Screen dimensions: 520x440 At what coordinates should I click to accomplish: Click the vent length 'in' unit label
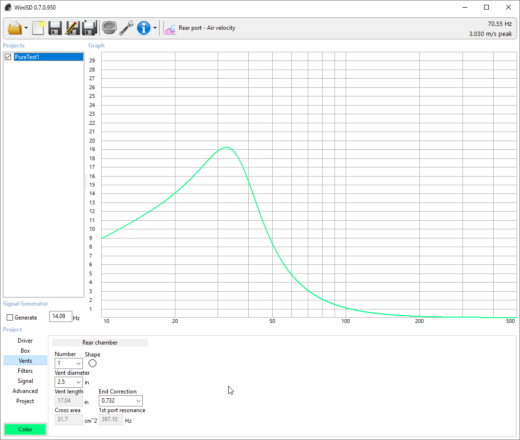pyautogui.click(x=87, y=402)
